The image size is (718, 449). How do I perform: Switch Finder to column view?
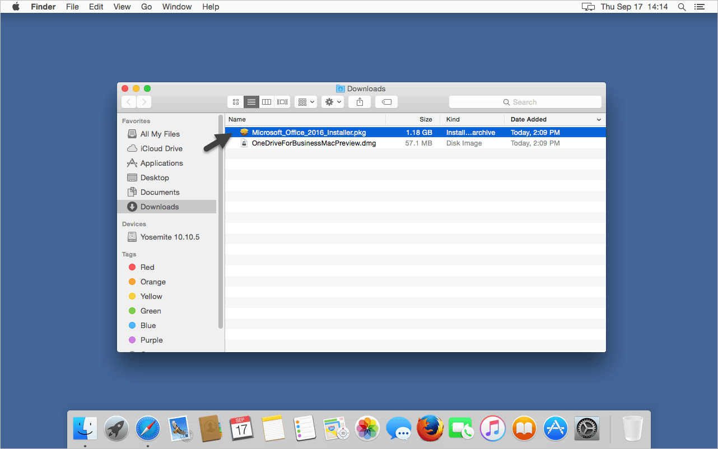point(267,102)
